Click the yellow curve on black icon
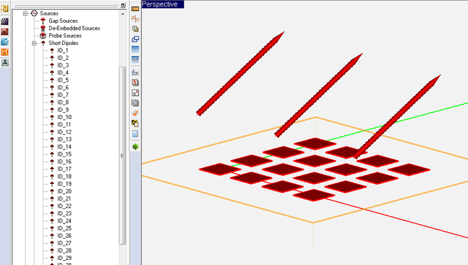The image size is (468, 265). [135, 123]
